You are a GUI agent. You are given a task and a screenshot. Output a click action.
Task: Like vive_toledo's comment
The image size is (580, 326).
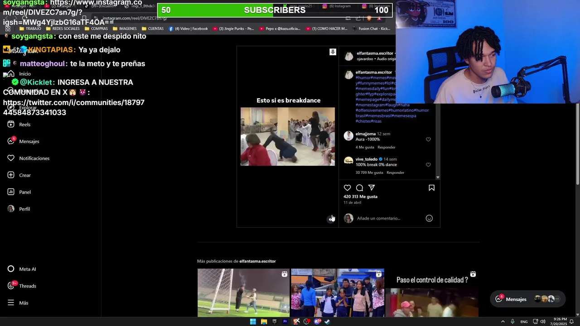point(428,165)
